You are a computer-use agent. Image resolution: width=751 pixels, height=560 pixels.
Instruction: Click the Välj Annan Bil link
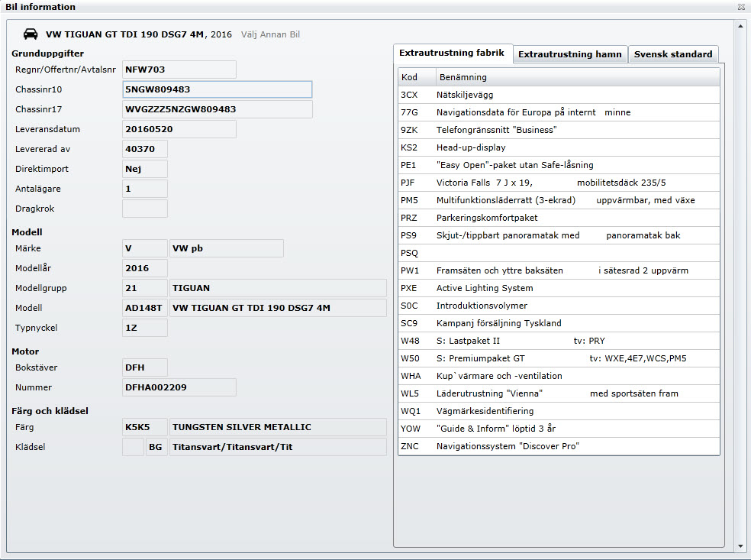[x=270, y=34]
